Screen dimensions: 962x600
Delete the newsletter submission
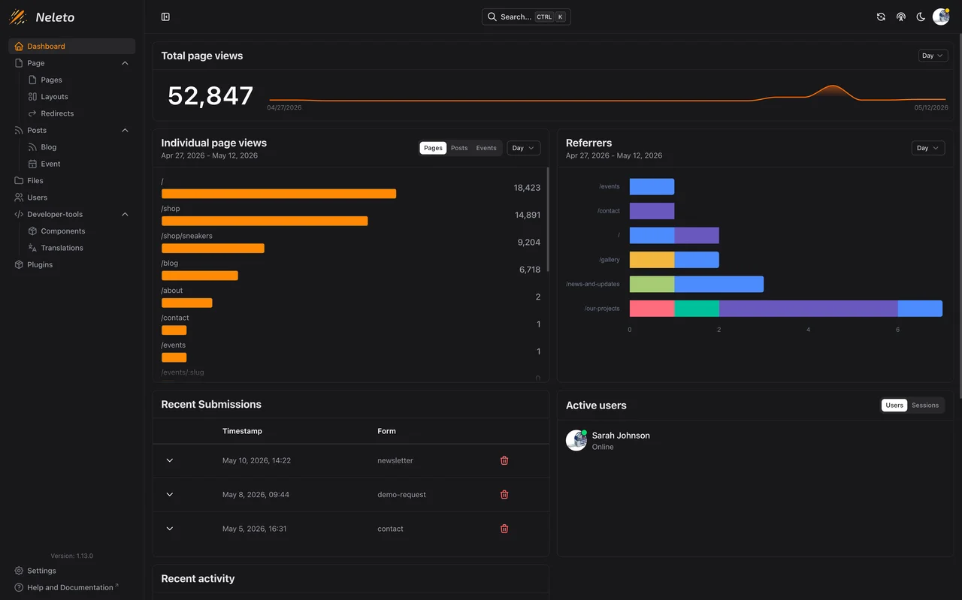504,460
